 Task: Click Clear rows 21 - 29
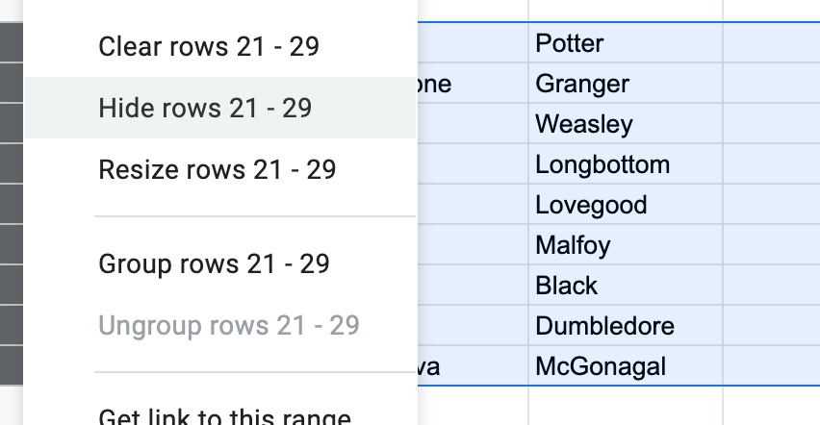209,46
